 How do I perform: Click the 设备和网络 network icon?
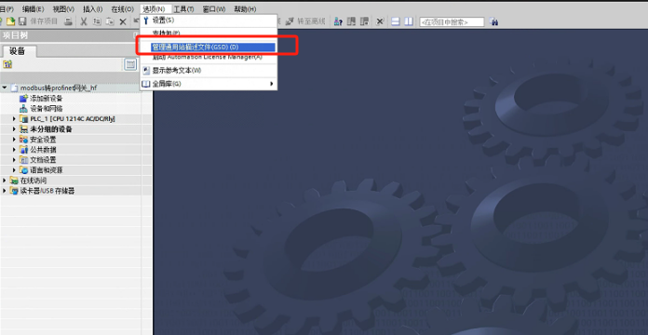(x=24, y=109)
